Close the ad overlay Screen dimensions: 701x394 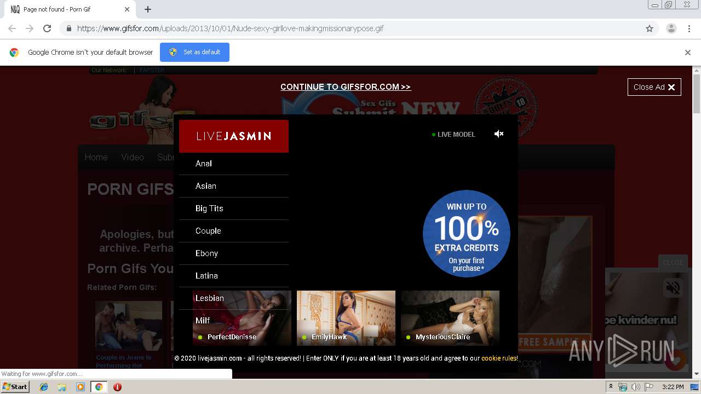[x=654, y=87]
